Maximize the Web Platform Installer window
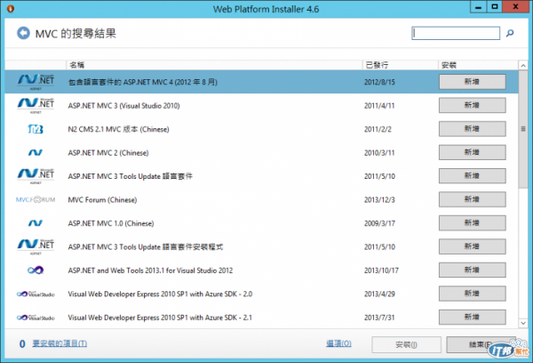 495,7
